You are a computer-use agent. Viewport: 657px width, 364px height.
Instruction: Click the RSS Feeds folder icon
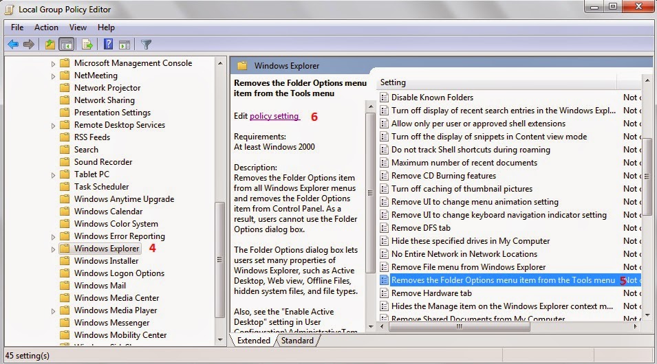(65, 137)
